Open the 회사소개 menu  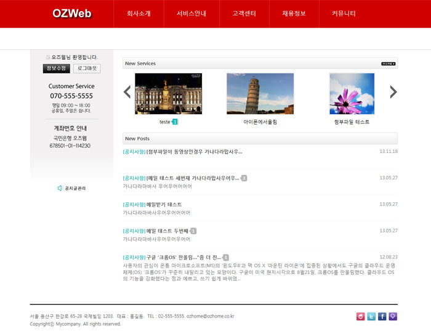[x=139, y=14]
